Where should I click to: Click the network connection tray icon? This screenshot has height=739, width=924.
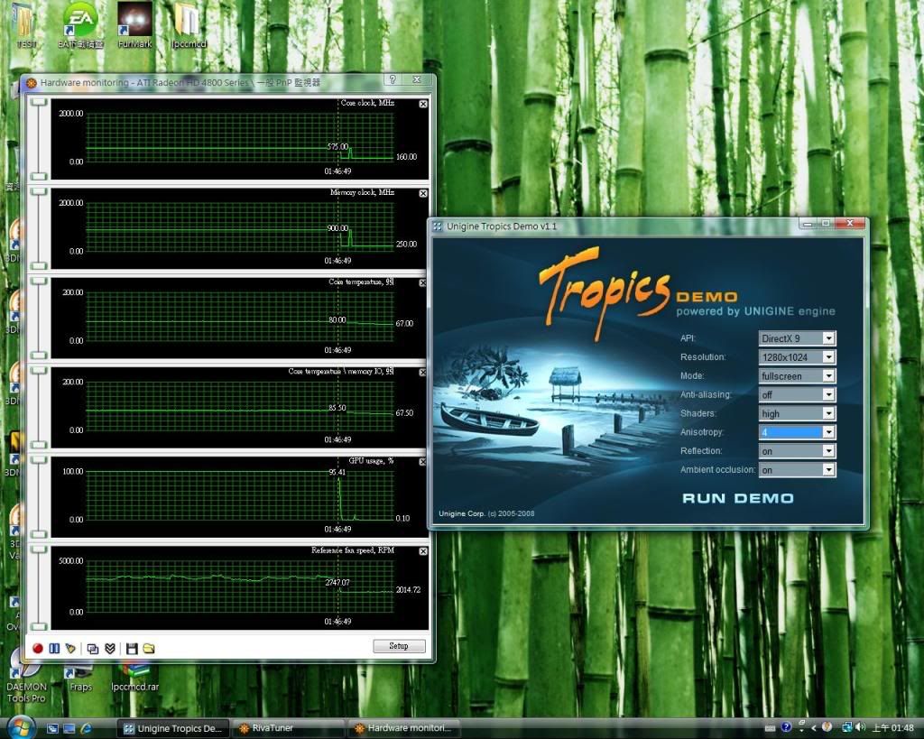pyautogui.click(x=846, y=728)
